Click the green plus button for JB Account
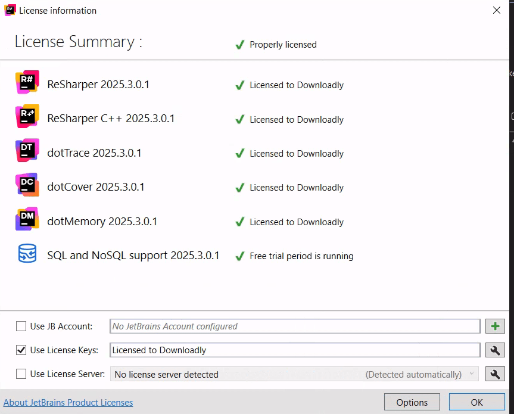The height and width of the screenshot is (414, 514). point(496,326)
